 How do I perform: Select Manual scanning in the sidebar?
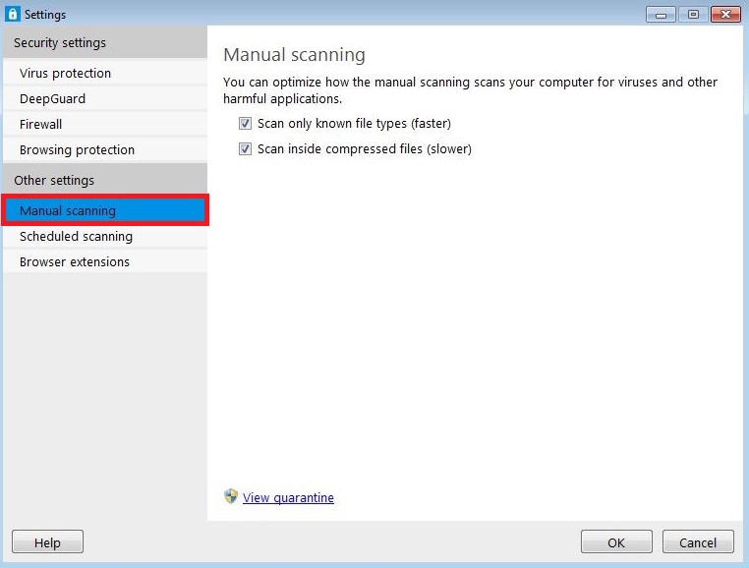(x=105, y=210)
